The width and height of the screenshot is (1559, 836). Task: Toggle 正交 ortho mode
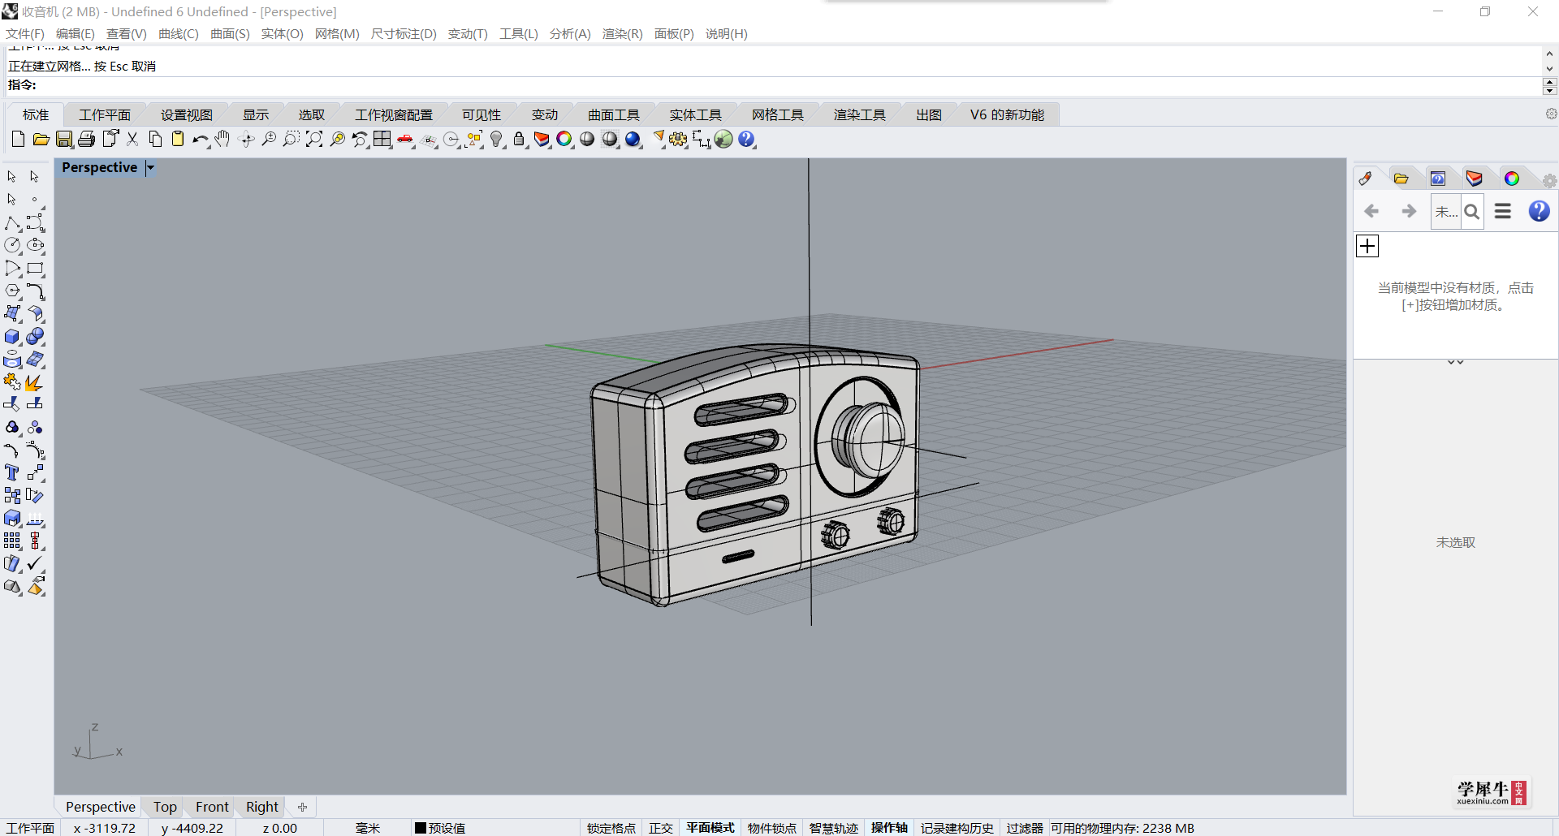(x=661, y=828)
